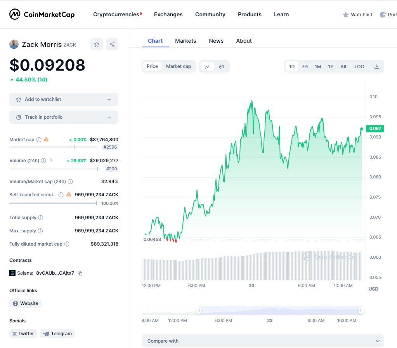The height and width of the screenshot is (348, 397).
Task: Switch to the Chart tab
Action: coord(155,41)
